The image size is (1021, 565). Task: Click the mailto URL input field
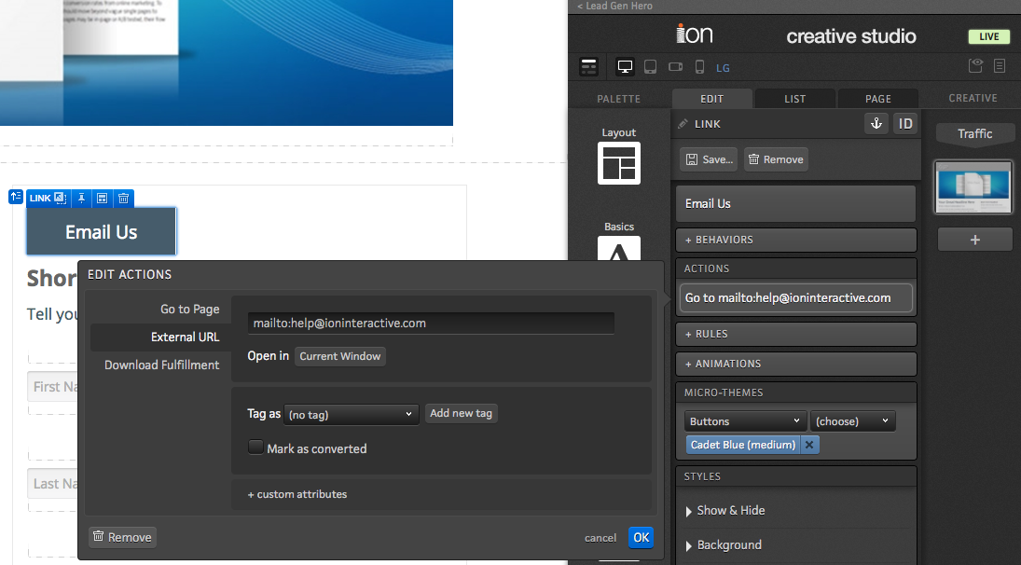[x=431, y=324]
